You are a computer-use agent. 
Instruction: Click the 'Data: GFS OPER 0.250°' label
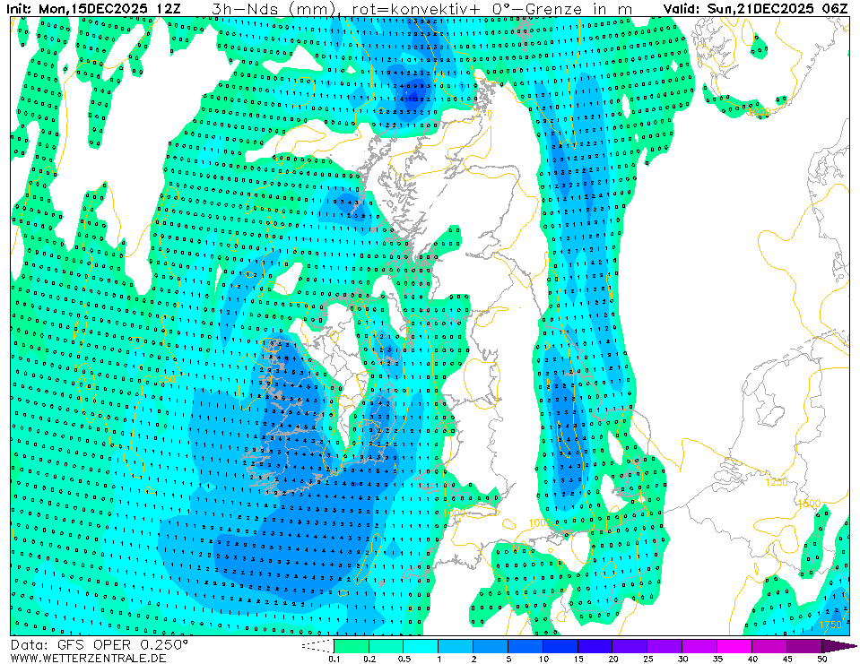coord(99,644)
